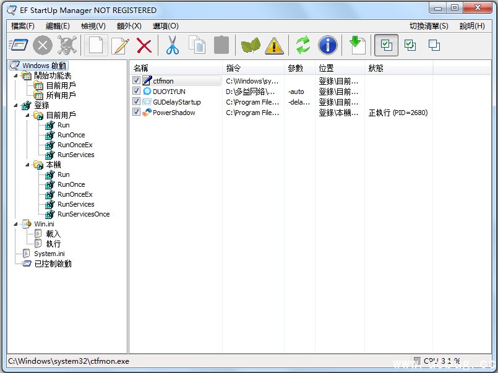
Task: Sort list by 名稱 column header
Action: coord(176,68)
